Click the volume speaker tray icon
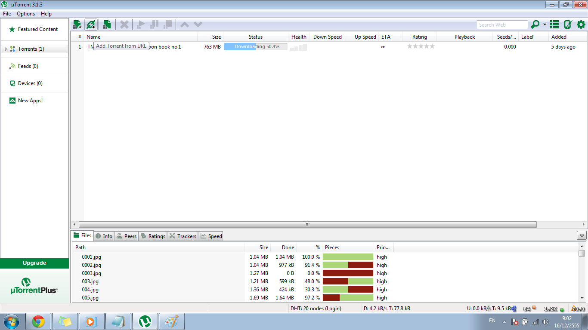The height and width of the screenshot is (330, 588). 546,322
